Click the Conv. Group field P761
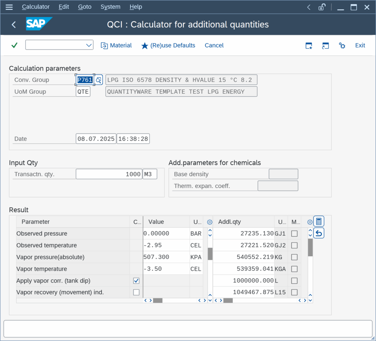This screenshot has width=376, height=341. point(85,80)
